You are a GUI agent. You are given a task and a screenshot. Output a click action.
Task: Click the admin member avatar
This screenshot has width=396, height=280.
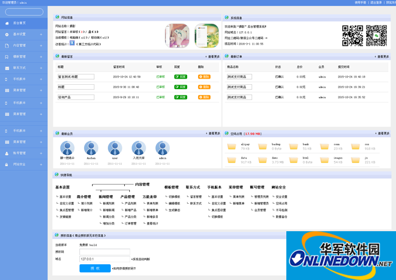(163, 148)
